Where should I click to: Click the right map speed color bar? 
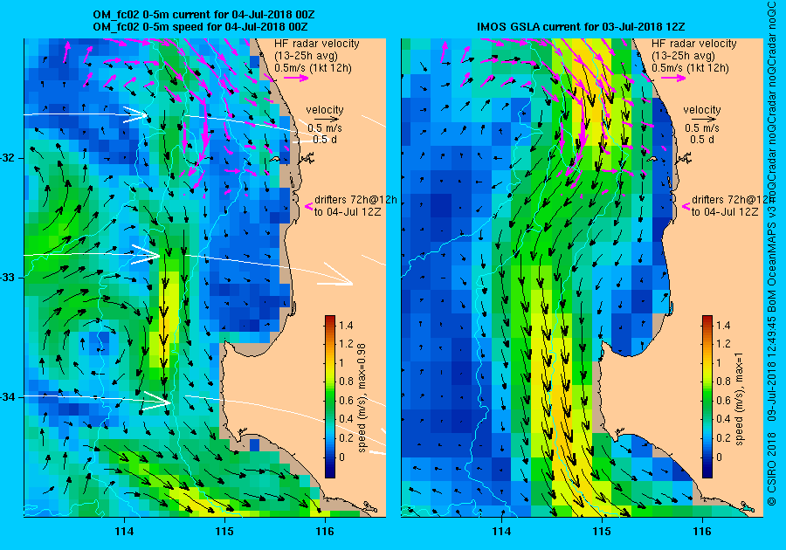pos(707,396)
